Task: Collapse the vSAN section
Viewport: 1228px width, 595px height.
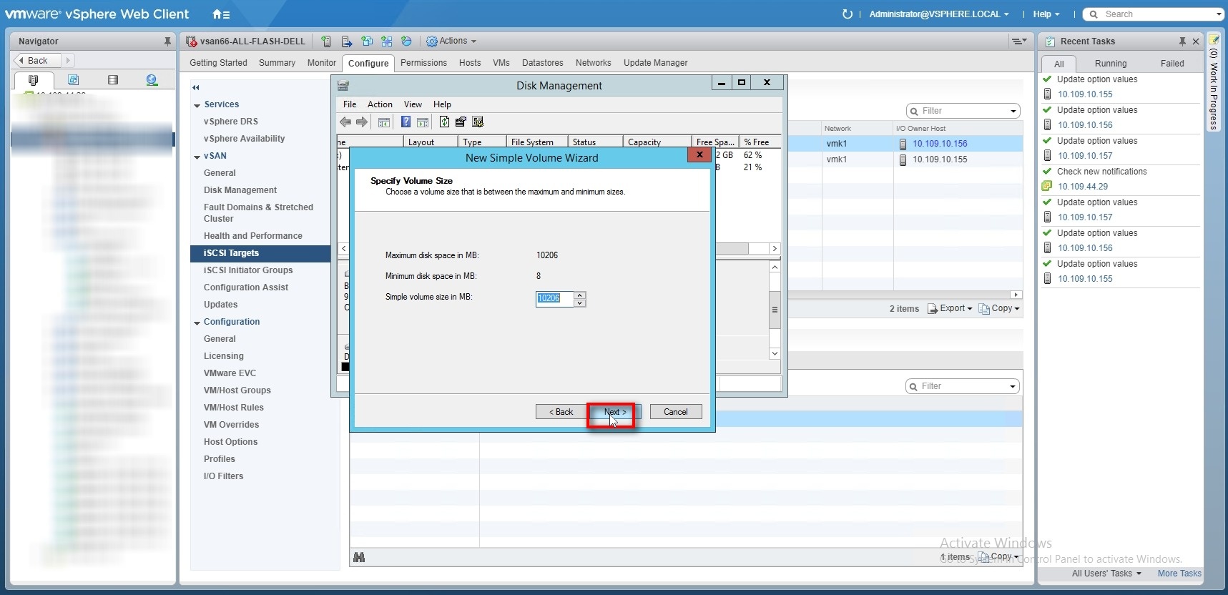Action: point(197,157)
